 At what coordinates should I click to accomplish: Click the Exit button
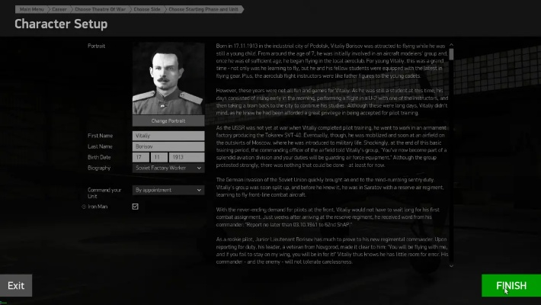click(16, 286)
